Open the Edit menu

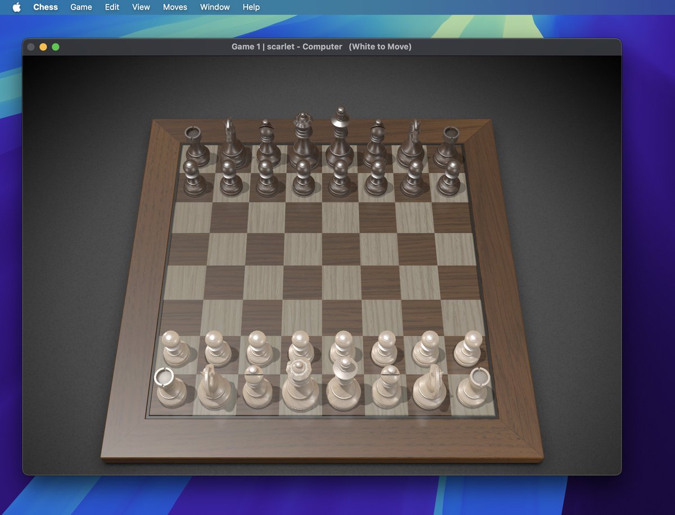pyautogui.click(x=112, y=7)
